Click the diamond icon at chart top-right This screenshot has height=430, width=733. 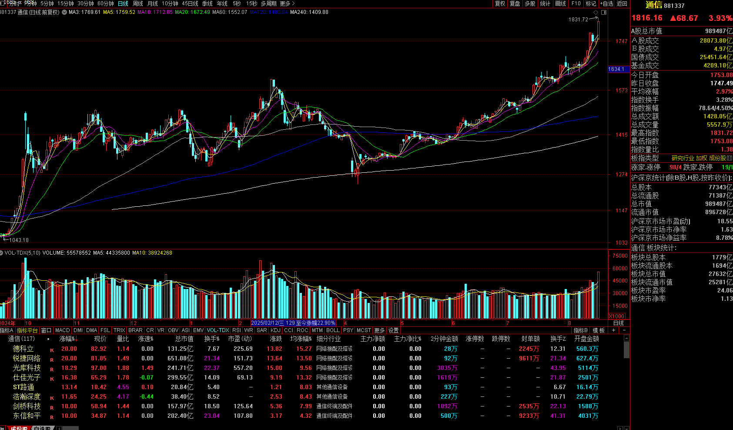coord(596,12)
